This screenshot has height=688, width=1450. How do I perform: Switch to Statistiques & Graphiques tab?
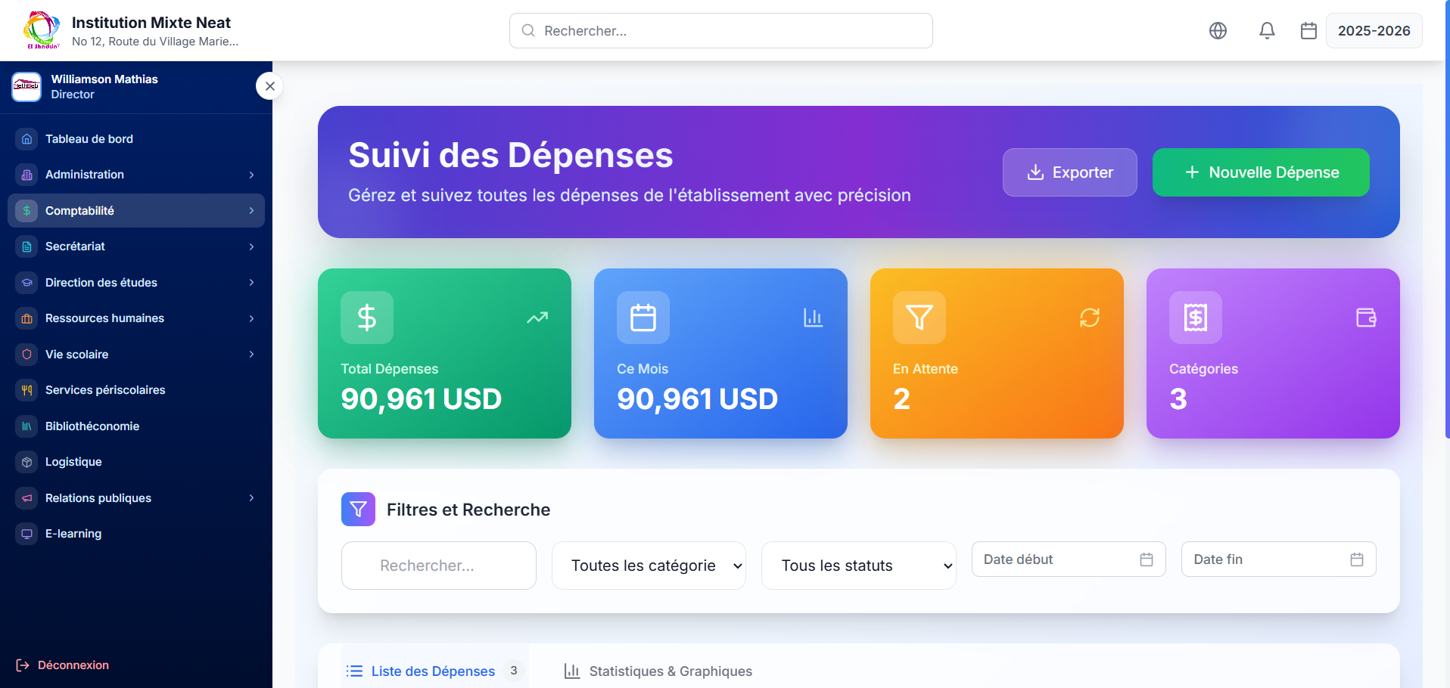pyautogui.click(x=658, y=671)
